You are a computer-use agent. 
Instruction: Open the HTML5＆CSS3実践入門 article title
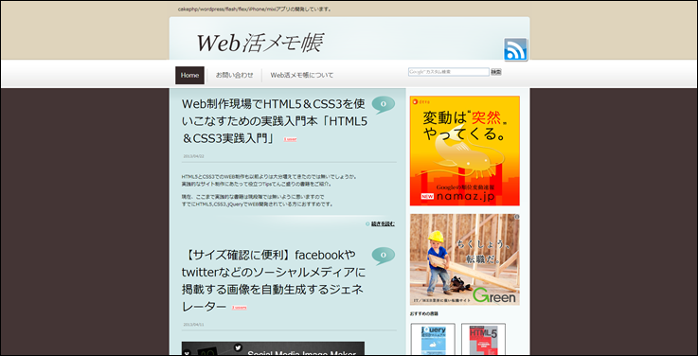[x=275, y=120]
